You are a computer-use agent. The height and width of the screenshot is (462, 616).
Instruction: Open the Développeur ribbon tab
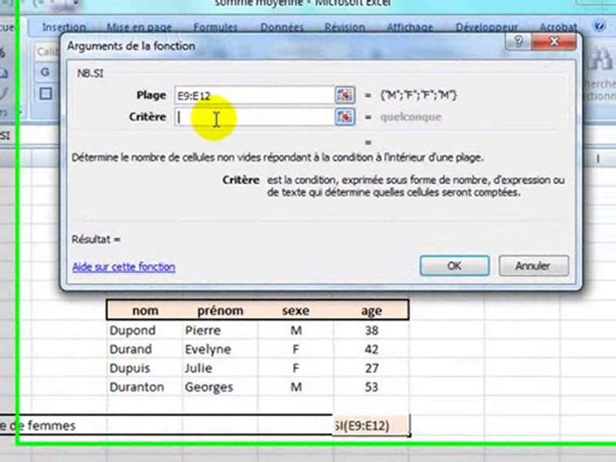pyautogui.click(x=487, y=27)
